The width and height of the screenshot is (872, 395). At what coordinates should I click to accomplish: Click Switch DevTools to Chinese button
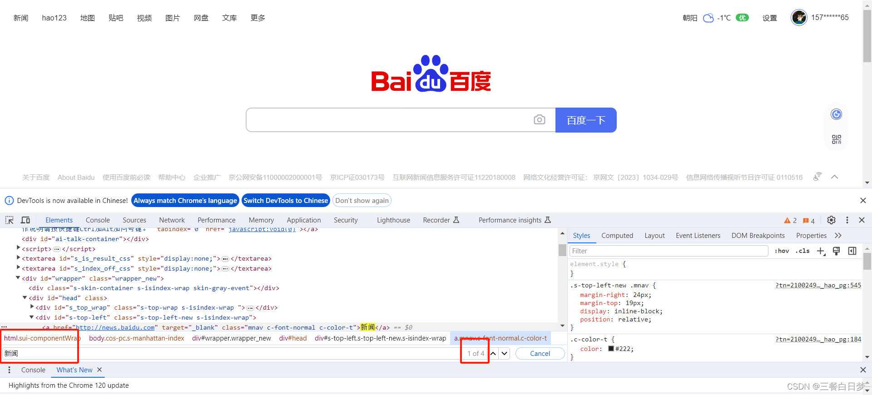(x=286, y=201)
